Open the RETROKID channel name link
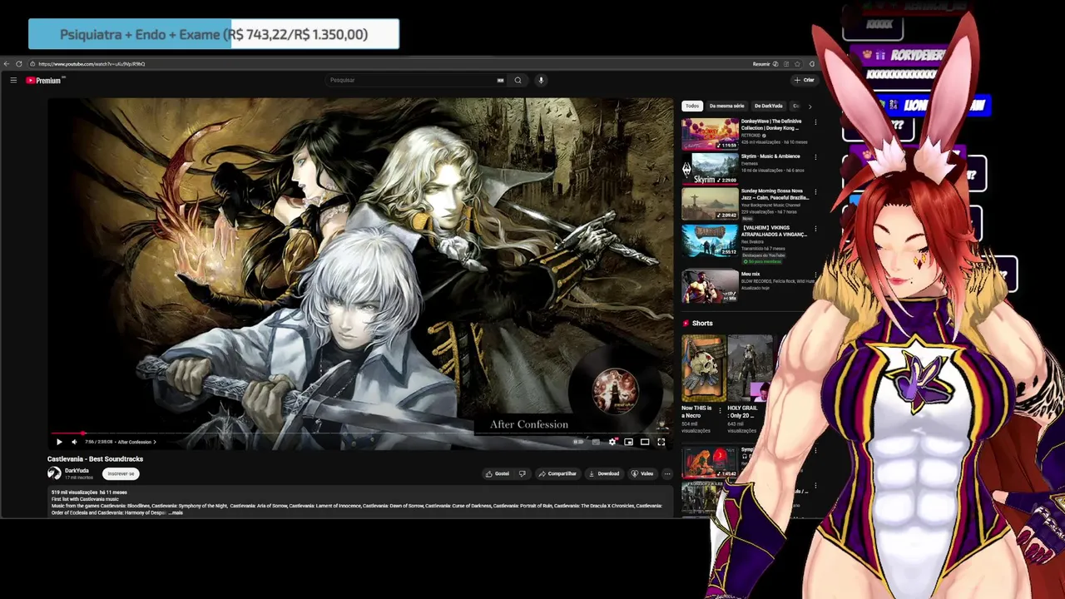The height and width of the screenshot is (599, 1065). click(750, 136)
